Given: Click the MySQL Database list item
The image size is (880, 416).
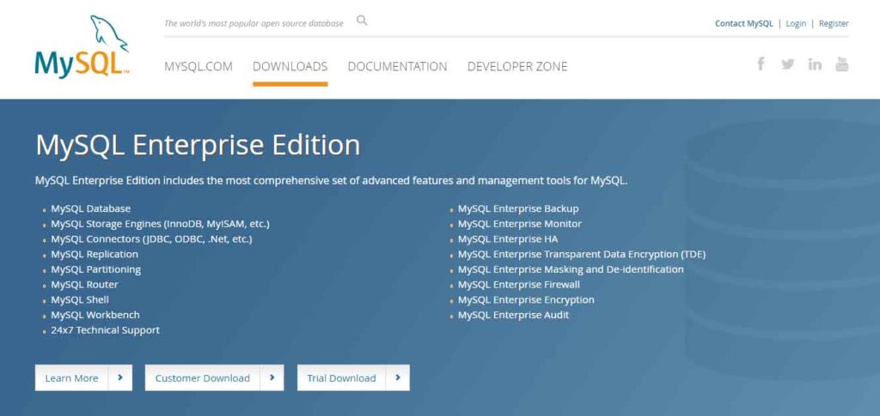Looking at the screenshot, I should click(x=91, y=208).
